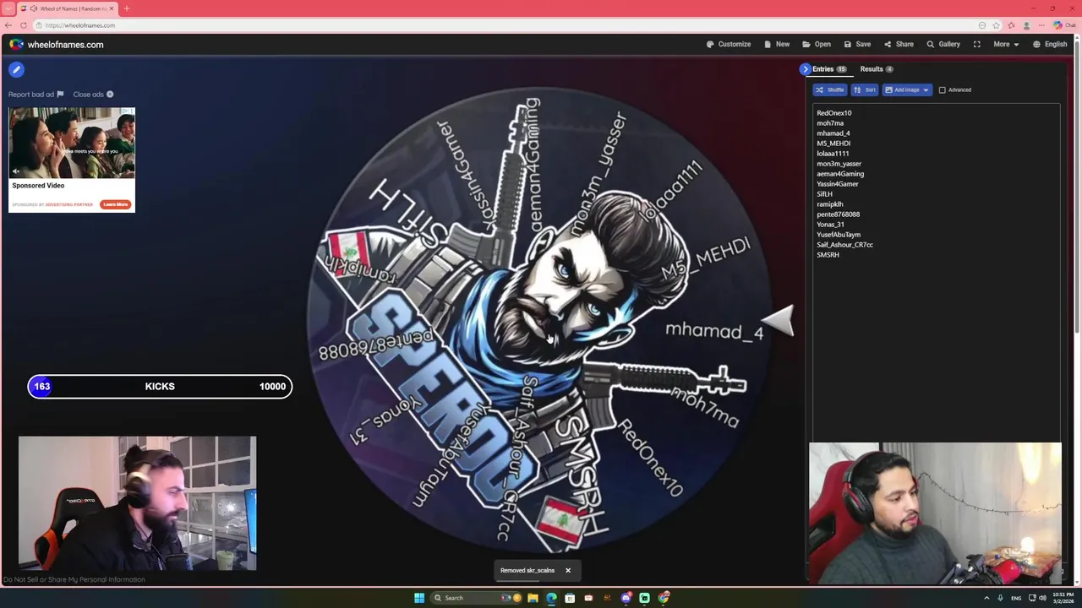Open a new browser tab
1082x608 pixels.
tap(126, 8)
